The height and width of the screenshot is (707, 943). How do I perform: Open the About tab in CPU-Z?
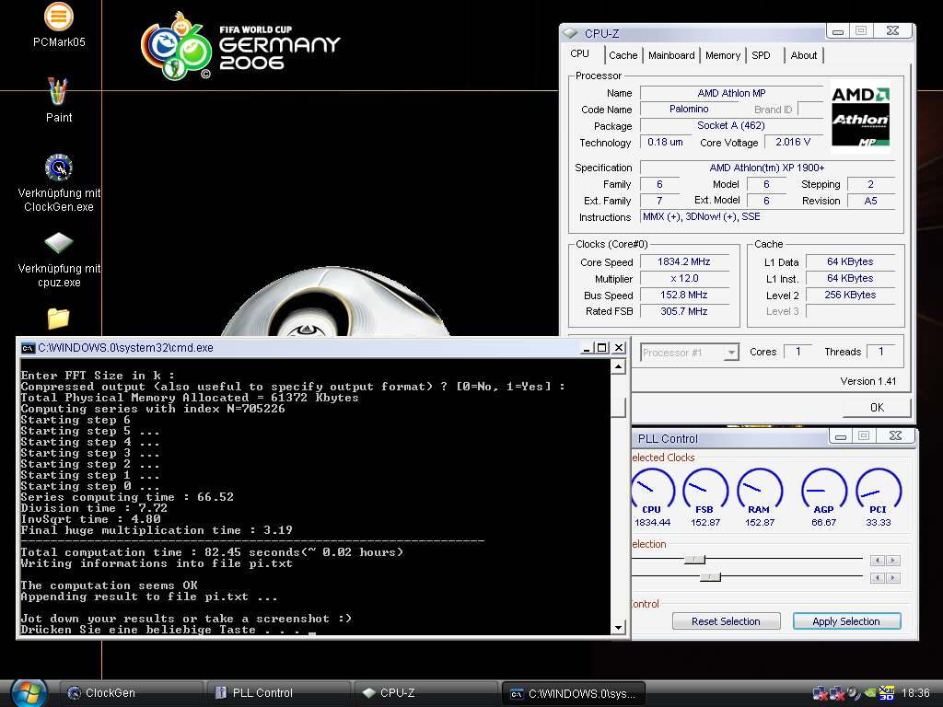click(x=803, y=55)
